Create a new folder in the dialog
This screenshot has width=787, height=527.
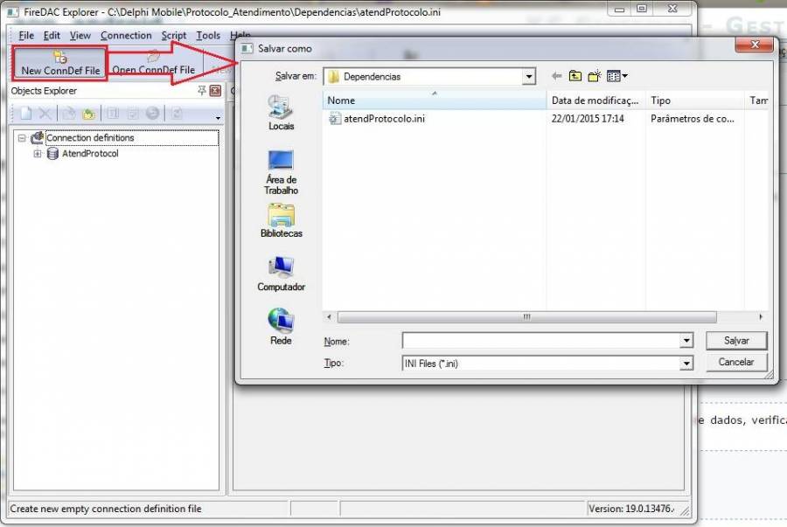(595, 77)
